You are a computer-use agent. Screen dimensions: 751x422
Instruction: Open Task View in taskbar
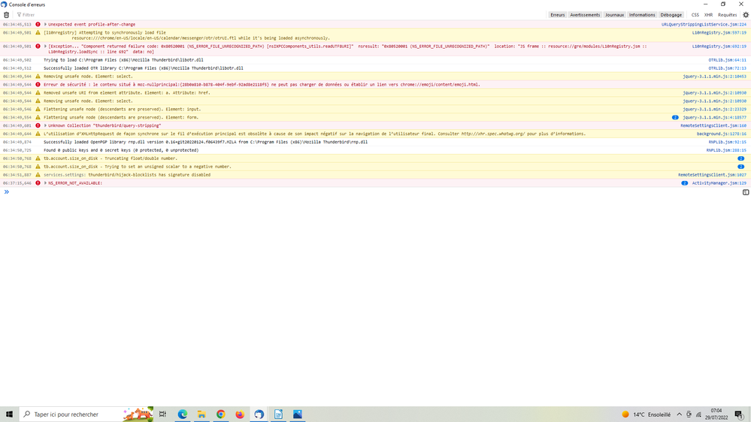click(x=163, y=414)
